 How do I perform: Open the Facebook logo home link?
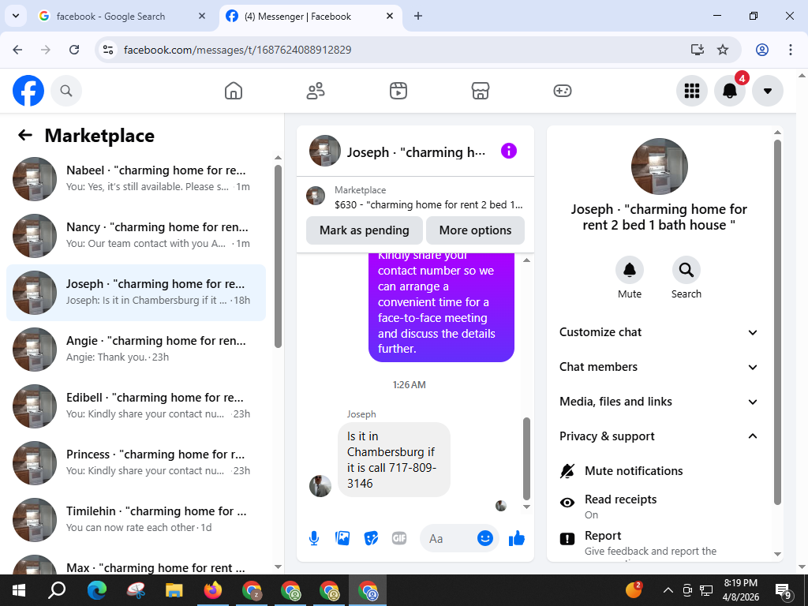[28, 91]
